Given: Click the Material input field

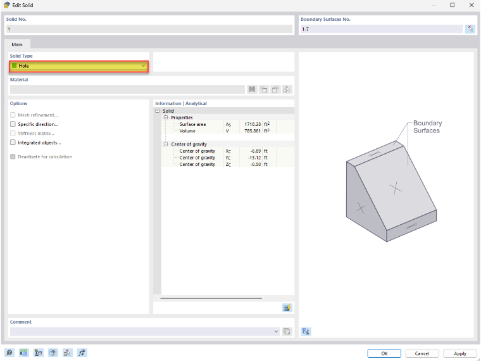Looking at the screenshot, I should 127,89.
